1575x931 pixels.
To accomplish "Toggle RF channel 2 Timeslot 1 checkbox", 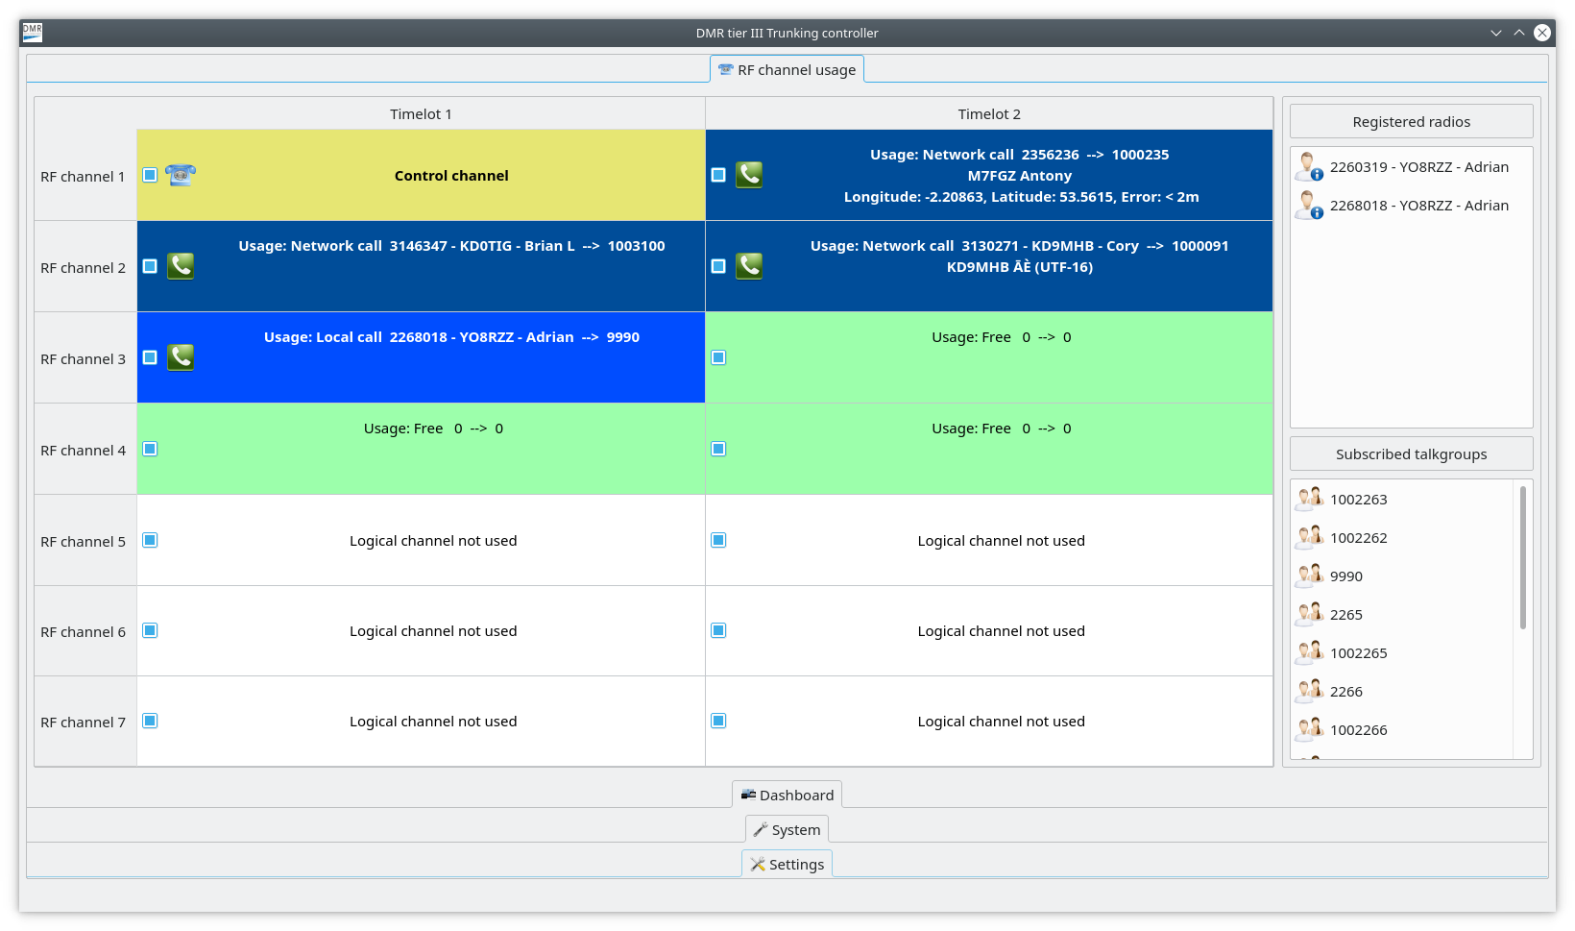I will 150,266.
